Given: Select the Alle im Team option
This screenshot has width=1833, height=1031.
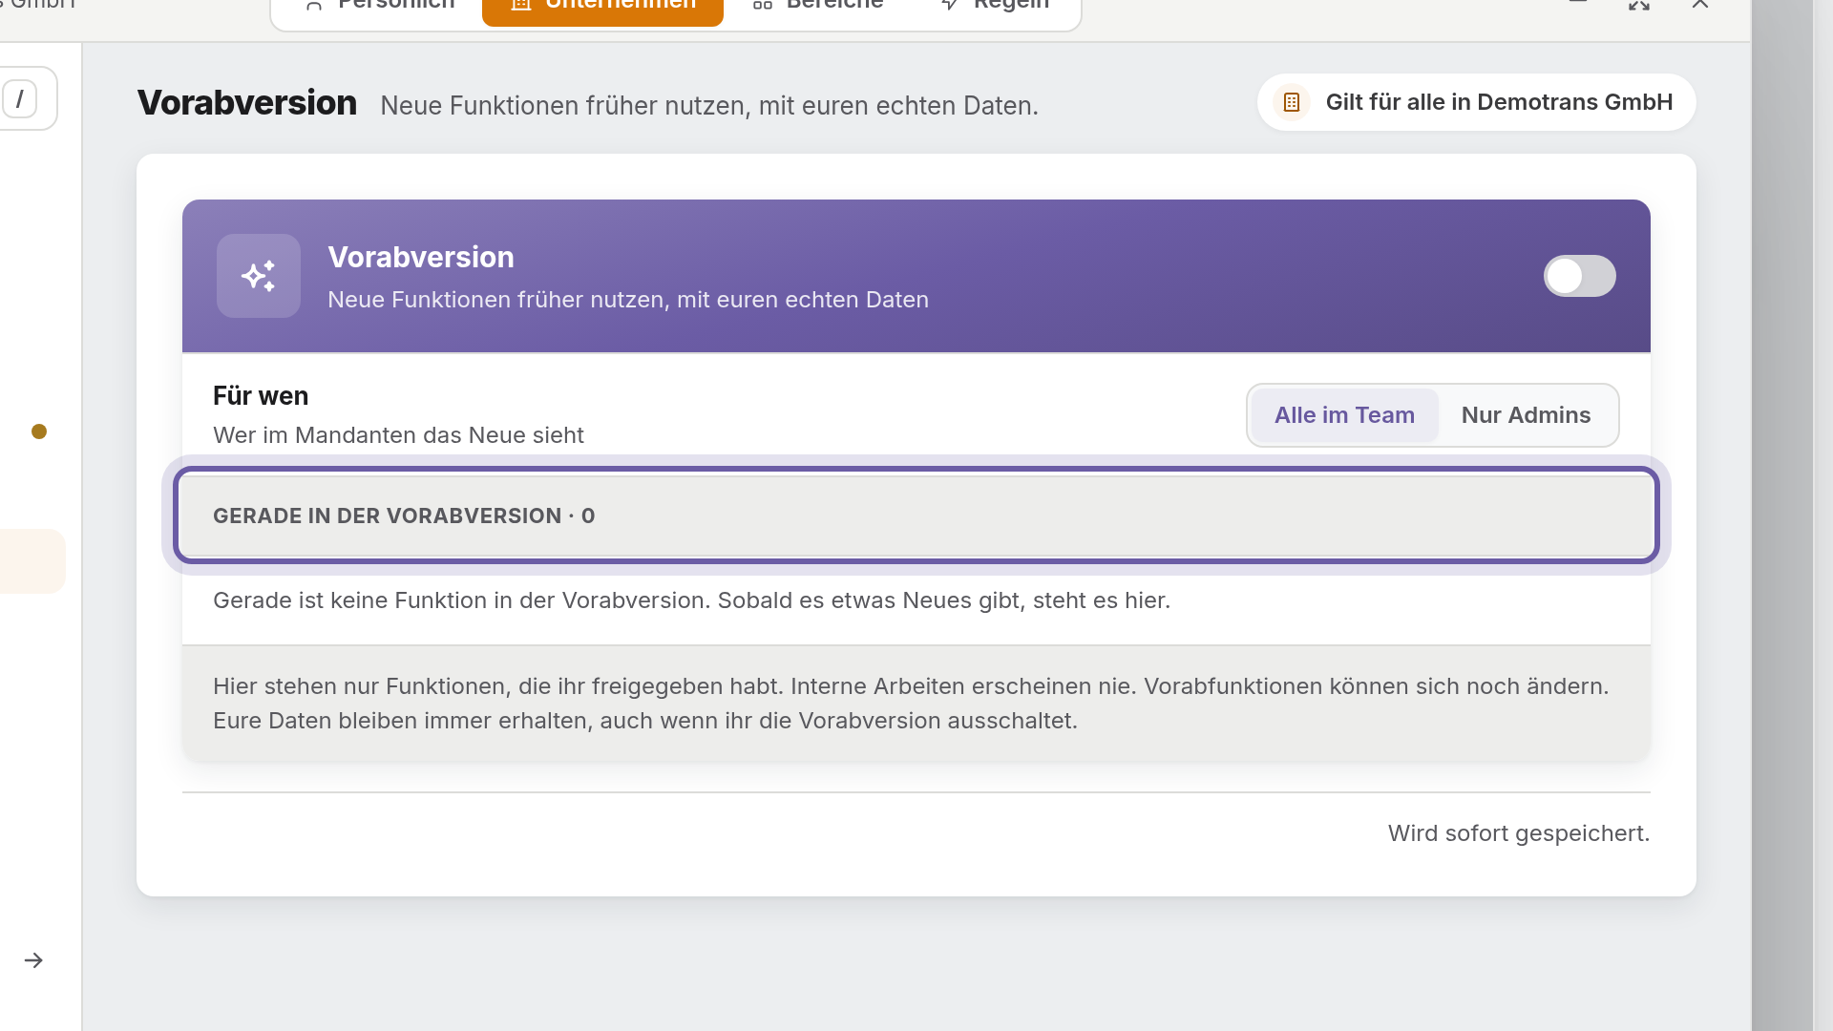Looking at the screenshot, I should 1344,415.
